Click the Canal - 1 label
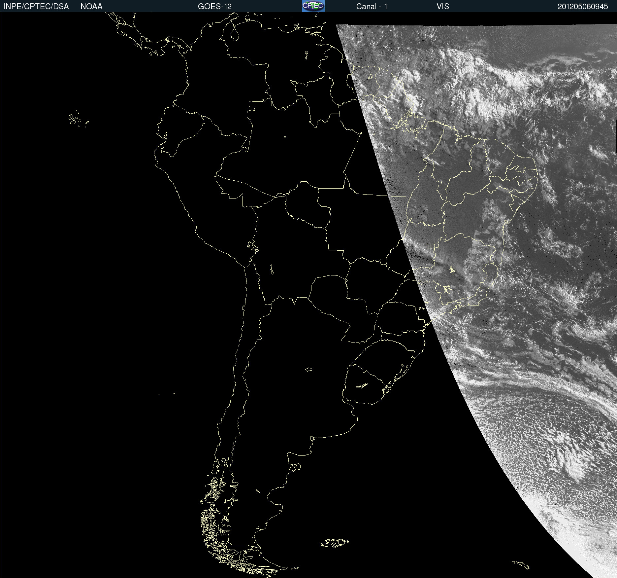Viewport: 617px width, 578px height. click(x=372, y=7)
